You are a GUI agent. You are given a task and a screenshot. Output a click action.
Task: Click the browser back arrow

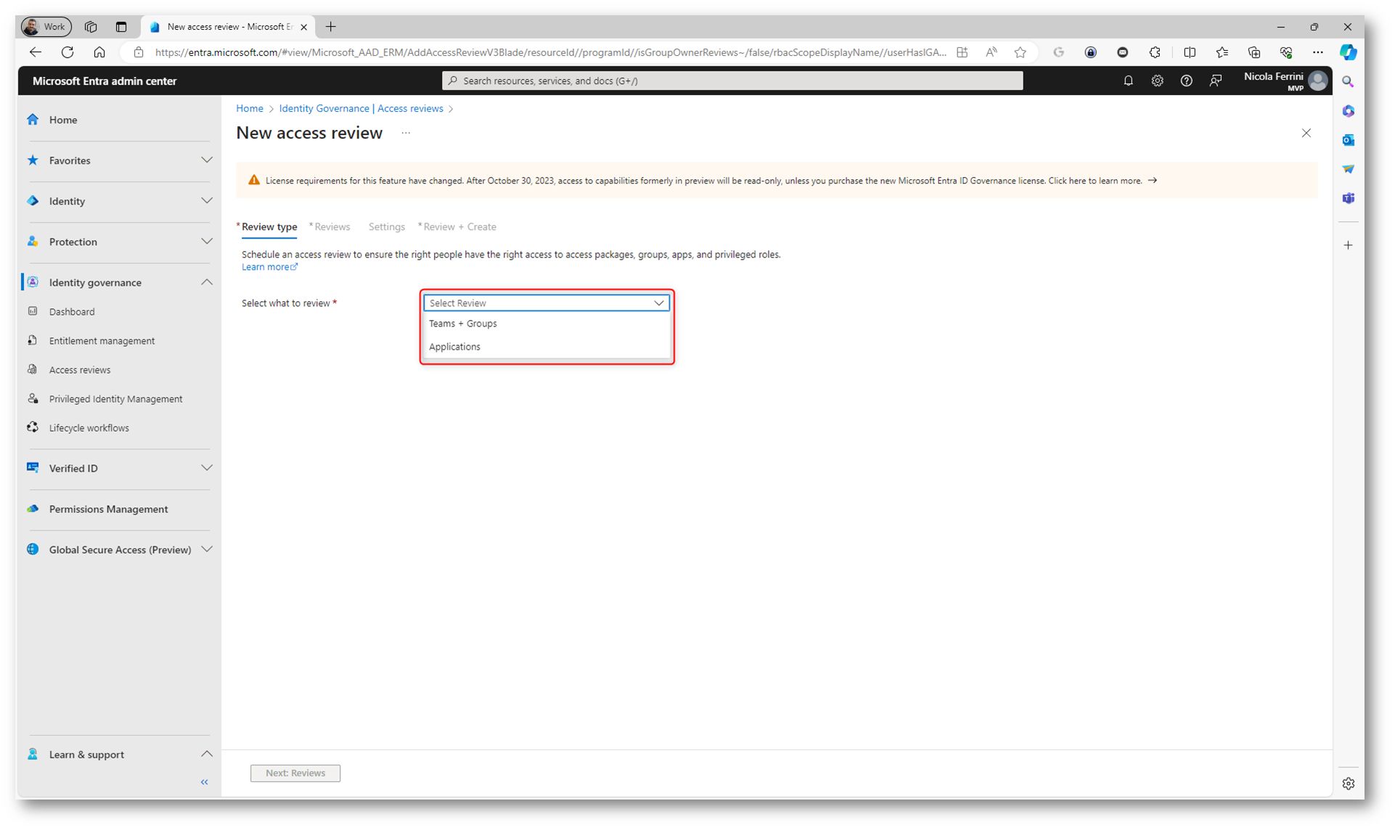pos(36,52)
